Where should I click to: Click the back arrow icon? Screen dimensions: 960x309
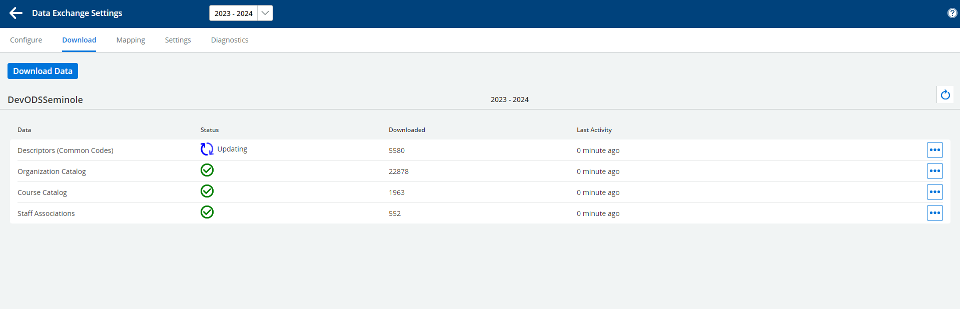(16, 13)
